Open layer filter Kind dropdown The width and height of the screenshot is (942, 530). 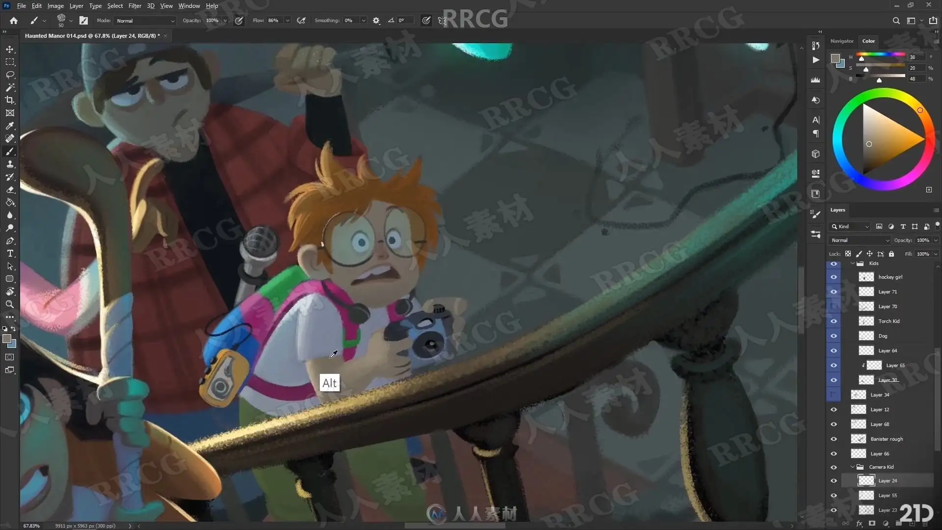(850, 227)
